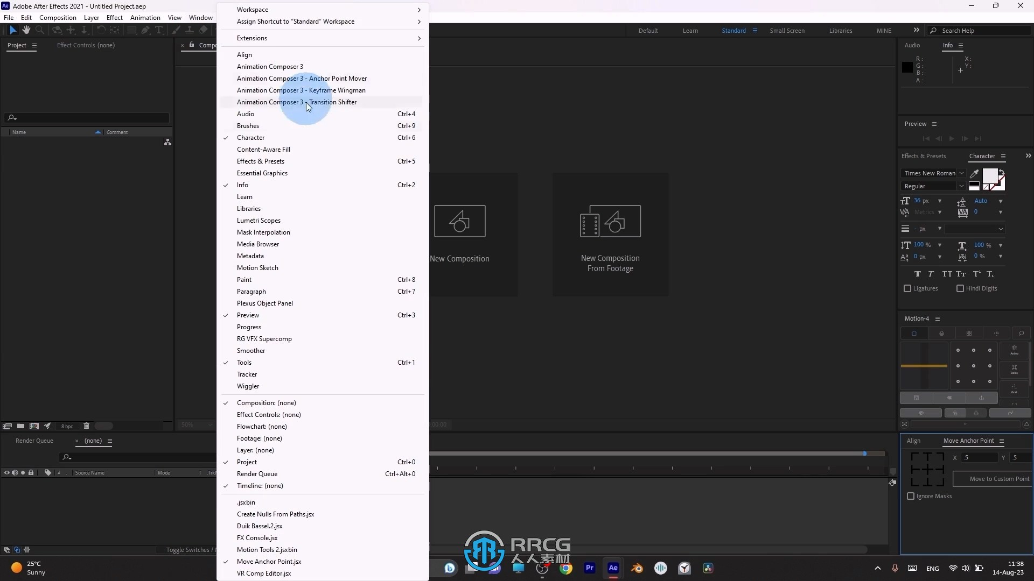Create a new folder in Project panel

coord(20,426)
